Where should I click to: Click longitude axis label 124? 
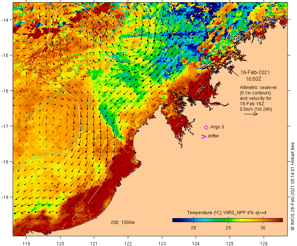point(196,243)
